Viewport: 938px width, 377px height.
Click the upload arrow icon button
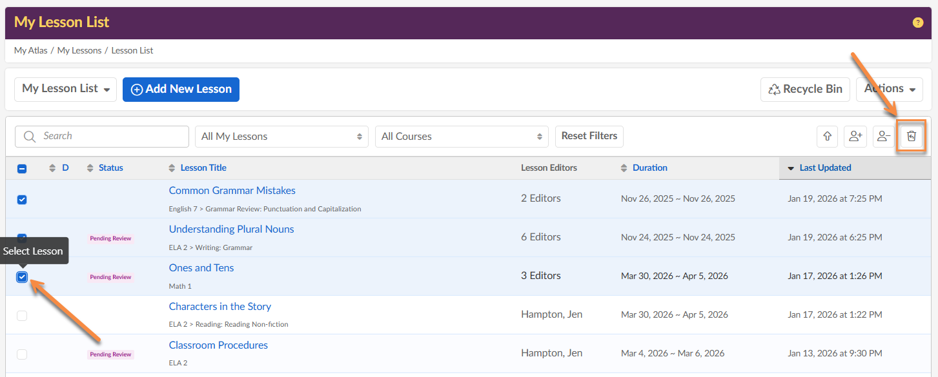tap(827, 136)
